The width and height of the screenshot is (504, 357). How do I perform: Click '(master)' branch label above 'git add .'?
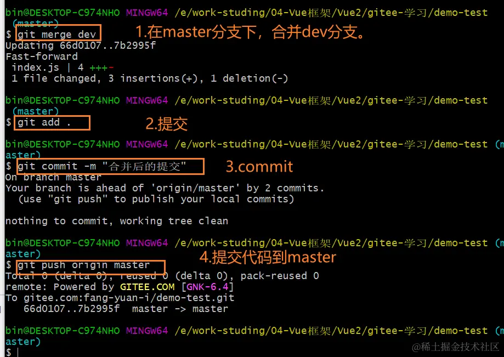pyautogui.click(x=35, y=111)
